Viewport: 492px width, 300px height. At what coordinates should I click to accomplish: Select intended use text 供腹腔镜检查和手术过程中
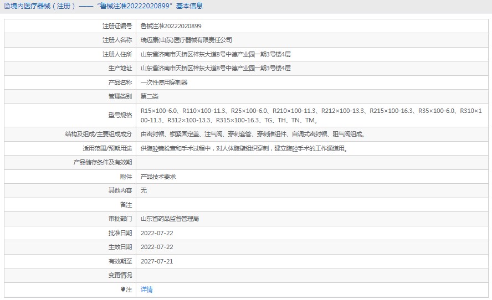pos(244,148)
